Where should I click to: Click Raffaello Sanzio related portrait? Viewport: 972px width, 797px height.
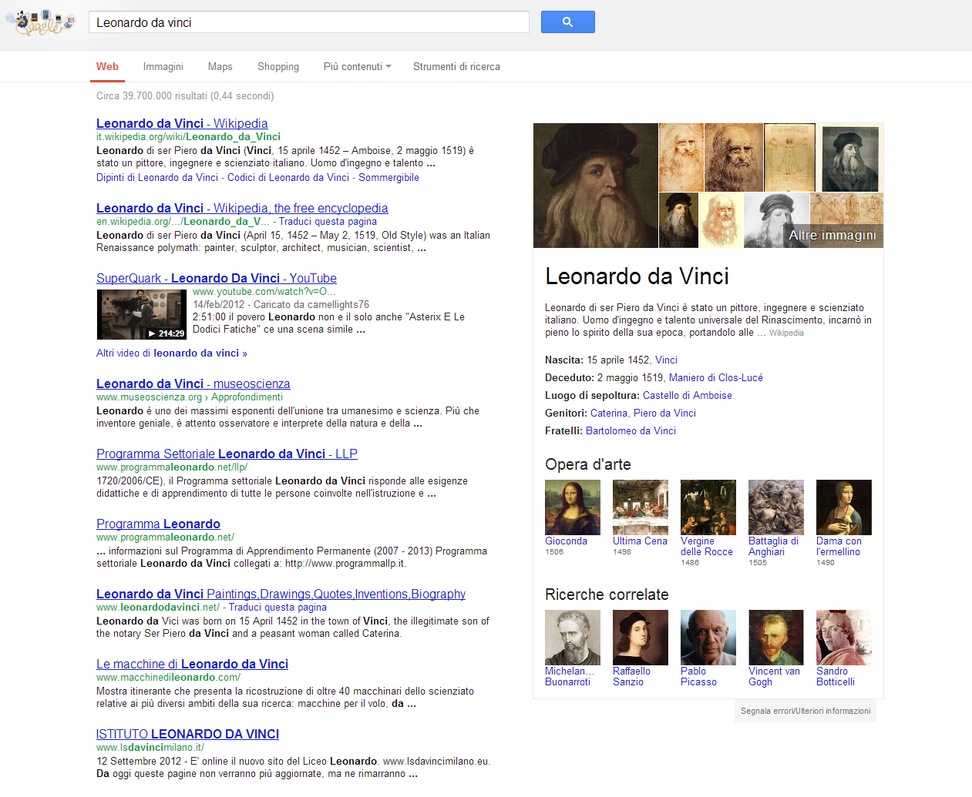(x=641, y=638)
